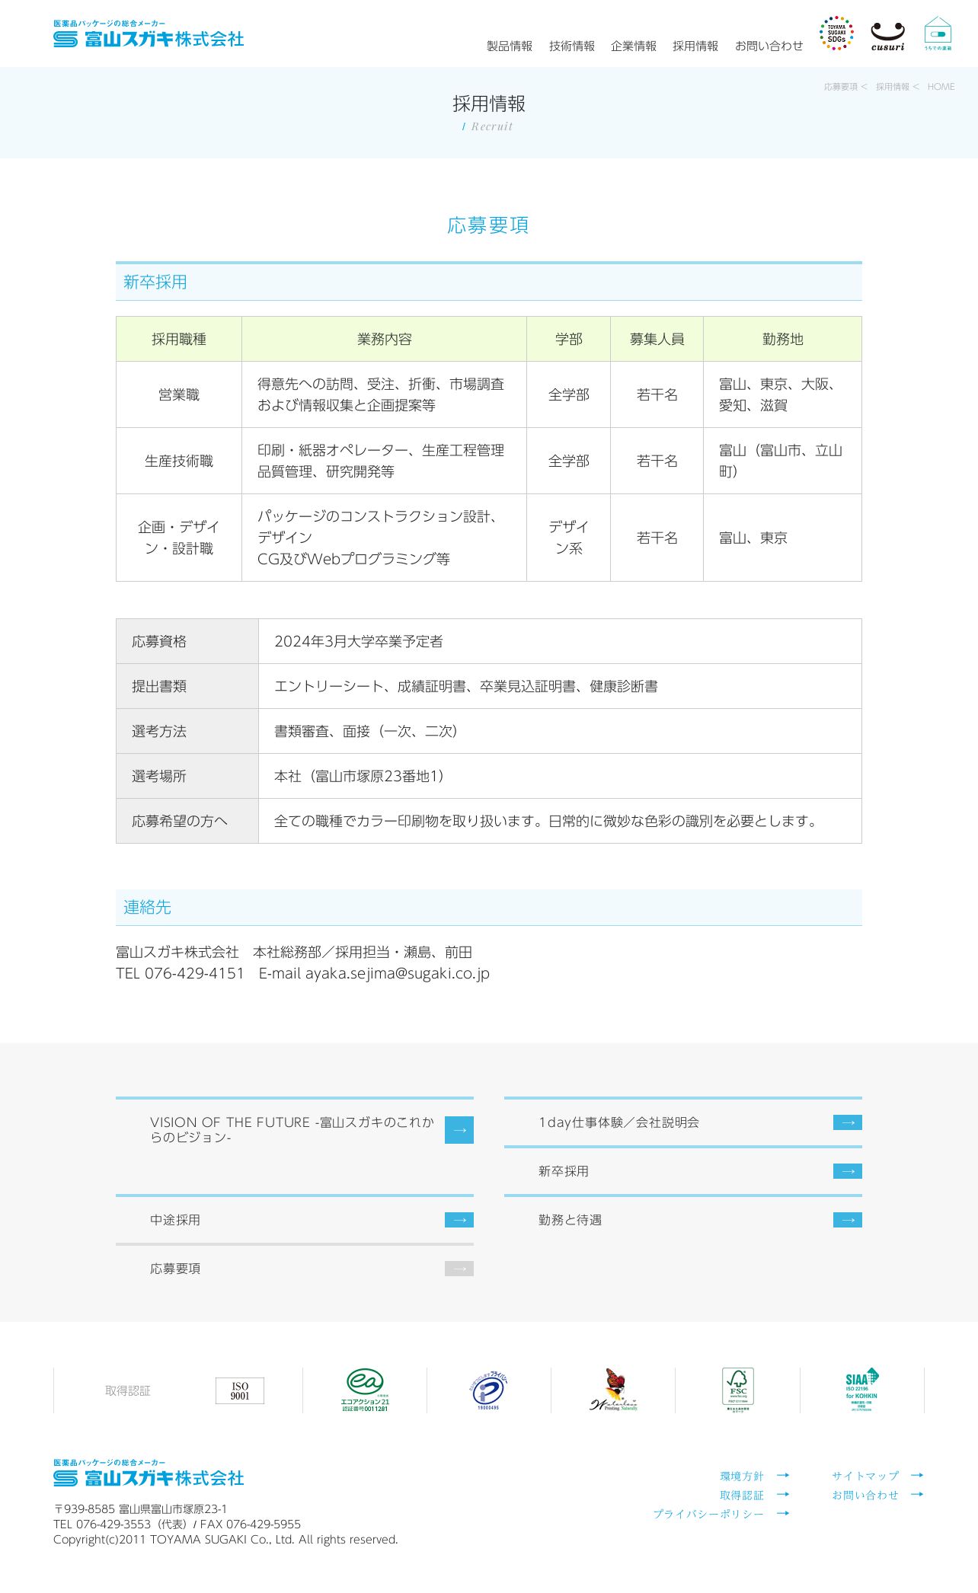Click the 業務内容 column header
This screenshot has height=1593, width=978.
pyautogui.click(x=384, y=339)
